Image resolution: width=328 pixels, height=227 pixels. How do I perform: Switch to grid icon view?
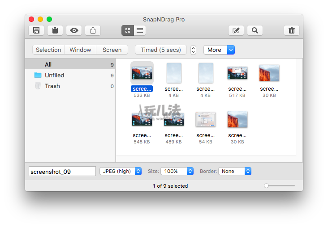coord(128,30)
